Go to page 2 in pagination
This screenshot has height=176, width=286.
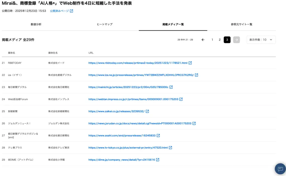[220, 40]
